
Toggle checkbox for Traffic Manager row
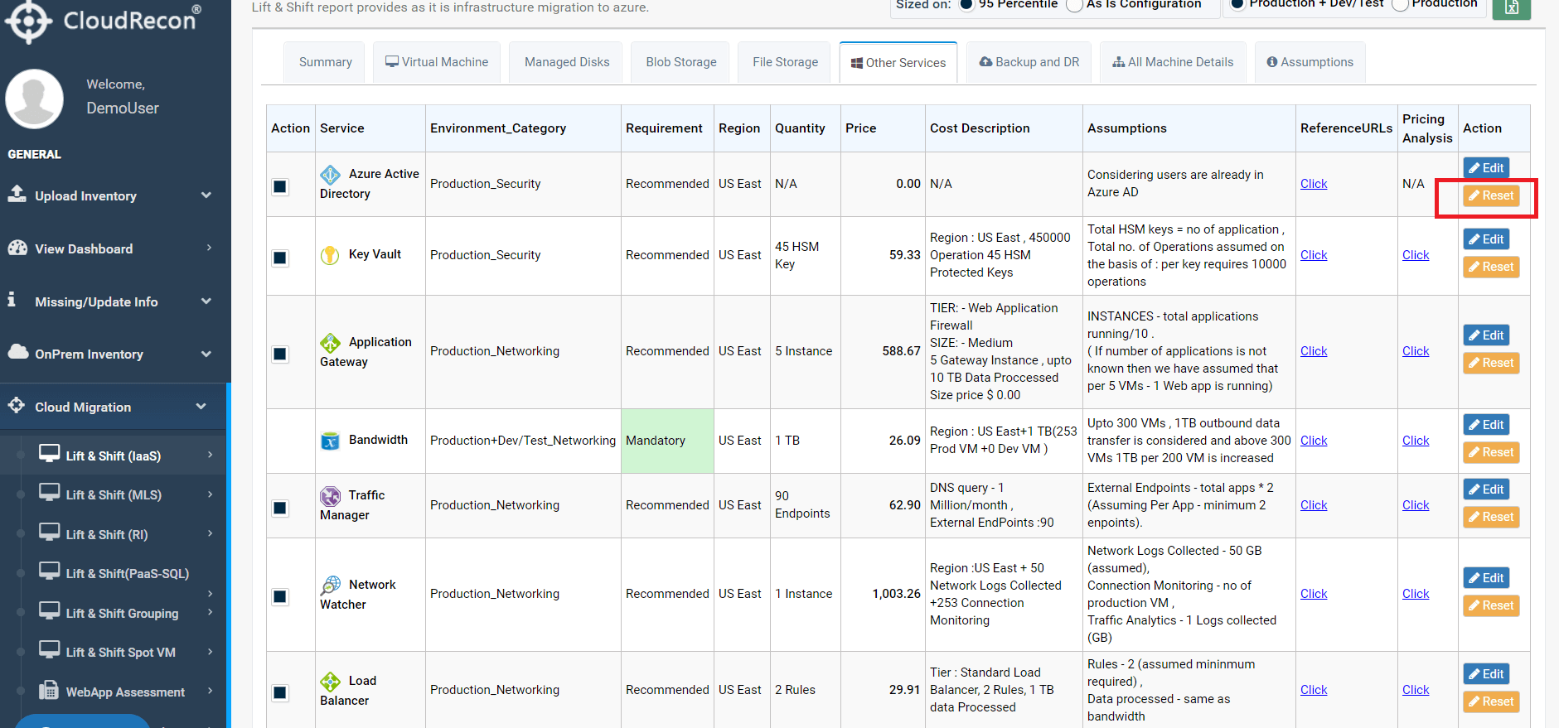(280, 508)
